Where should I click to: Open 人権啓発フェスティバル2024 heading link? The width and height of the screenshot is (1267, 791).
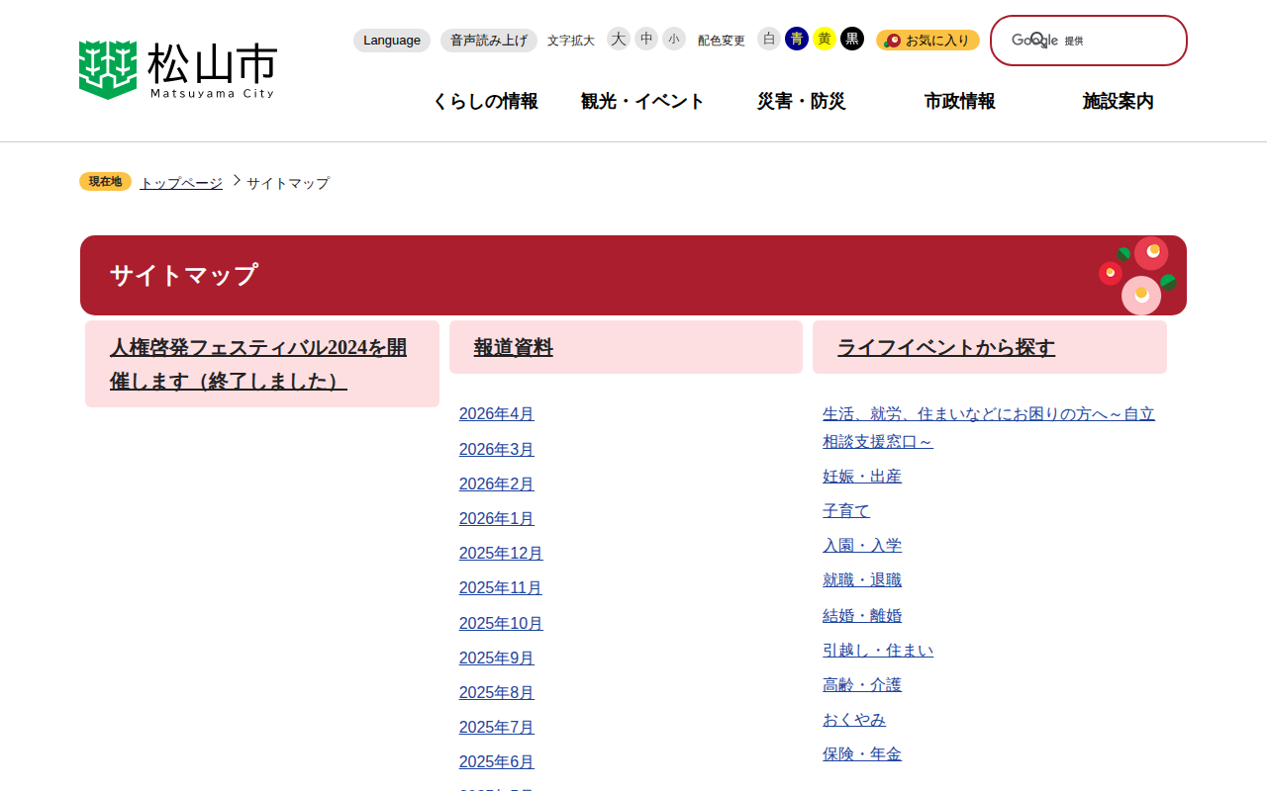tap(258, 364)
